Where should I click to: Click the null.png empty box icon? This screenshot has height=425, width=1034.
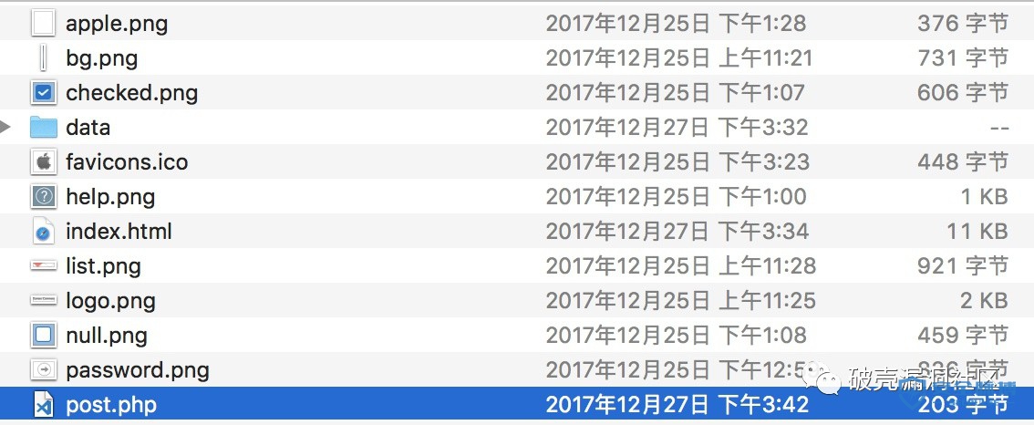click(x=44, y=335)
